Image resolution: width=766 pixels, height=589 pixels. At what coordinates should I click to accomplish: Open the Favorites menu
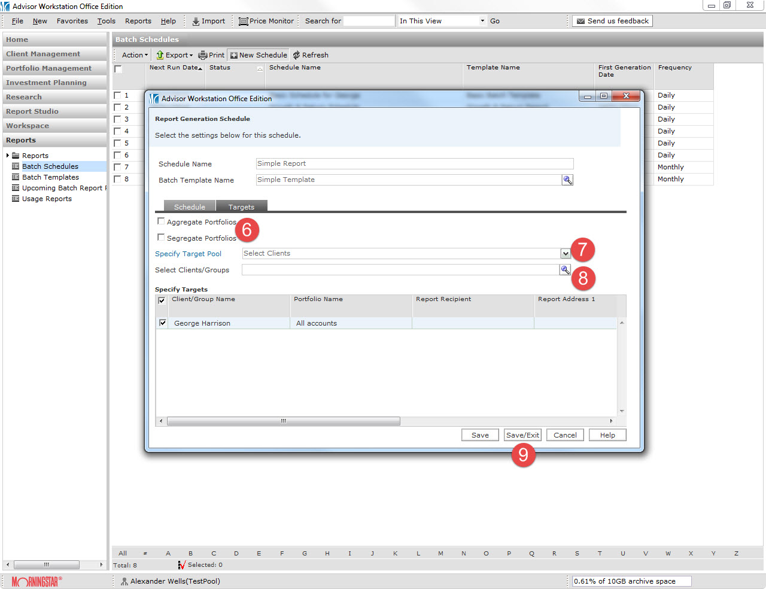coord(72,21)
